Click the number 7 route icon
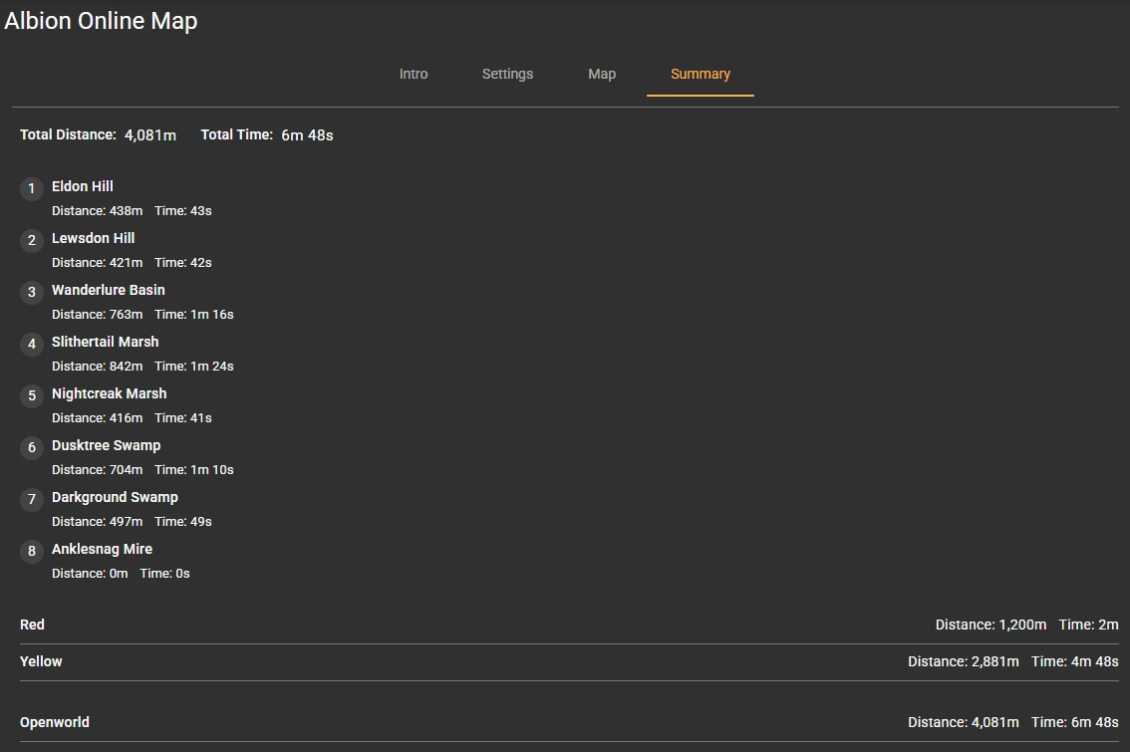Viewport: 1130px width, 752px height. pyautogui.click(x=32, y=499)
